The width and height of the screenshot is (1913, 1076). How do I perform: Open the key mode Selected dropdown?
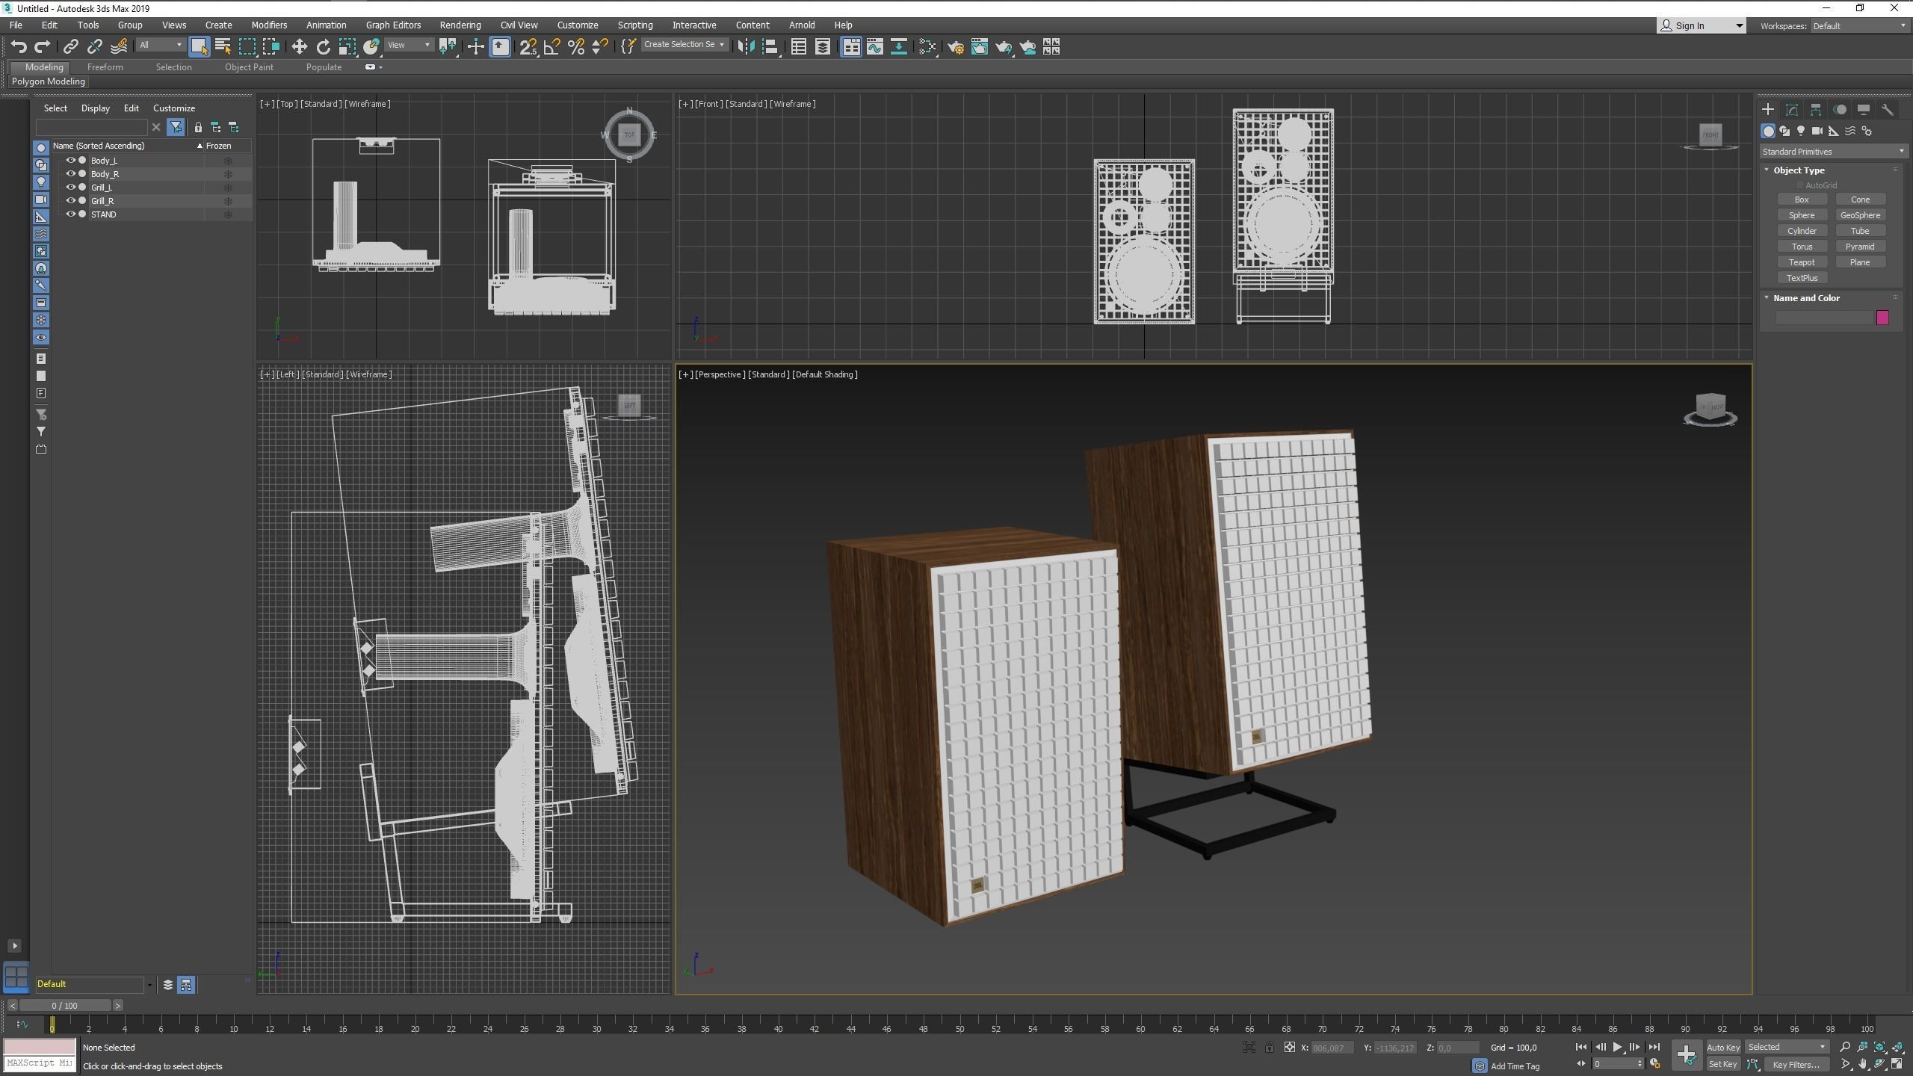1787,1047
